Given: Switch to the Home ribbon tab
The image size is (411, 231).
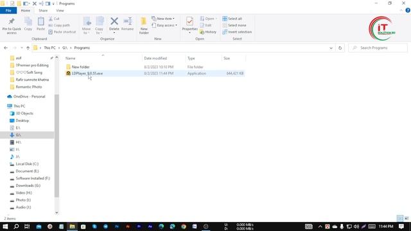Looking at the screenshot, I should (x=26, y=10).
